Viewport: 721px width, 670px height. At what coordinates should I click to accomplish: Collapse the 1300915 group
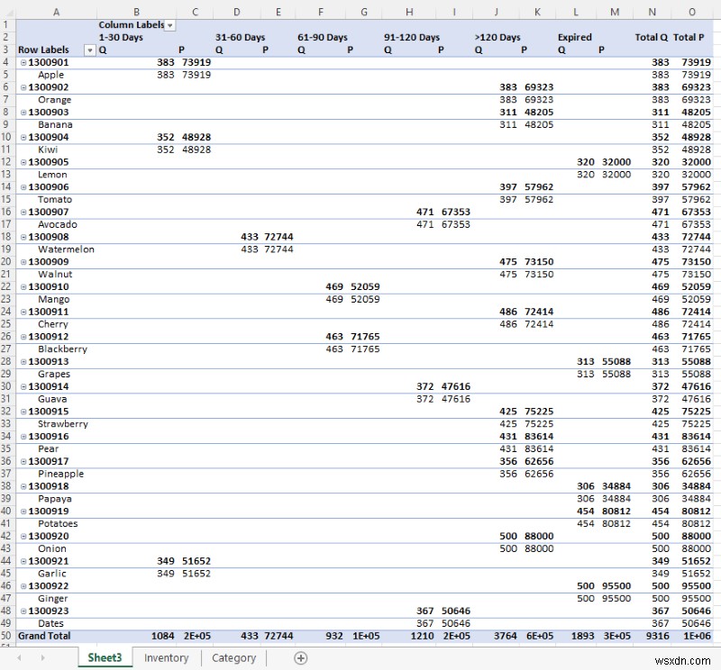click(23, 412)
